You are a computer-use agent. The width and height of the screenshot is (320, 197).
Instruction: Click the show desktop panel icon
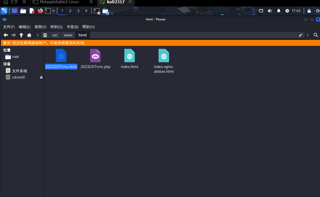click(x=15, y=11)
